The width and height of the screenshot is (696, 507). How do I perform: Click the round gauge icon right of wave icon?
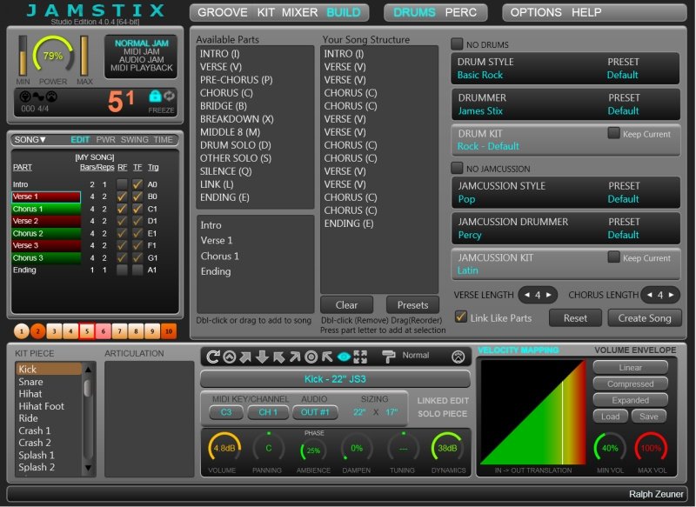pos(51,97)
